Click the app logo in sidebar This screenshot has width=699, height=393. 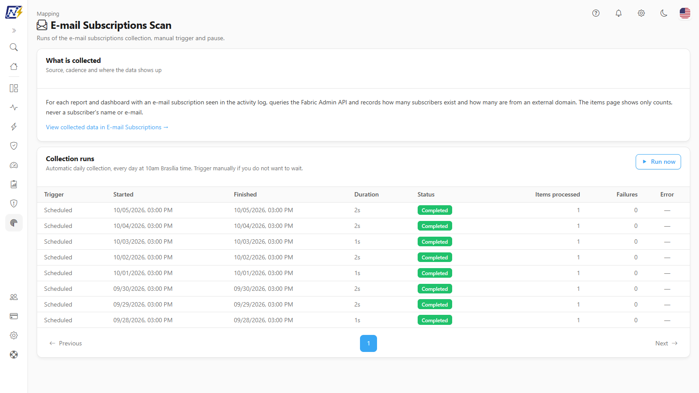[x=14, y=12]
